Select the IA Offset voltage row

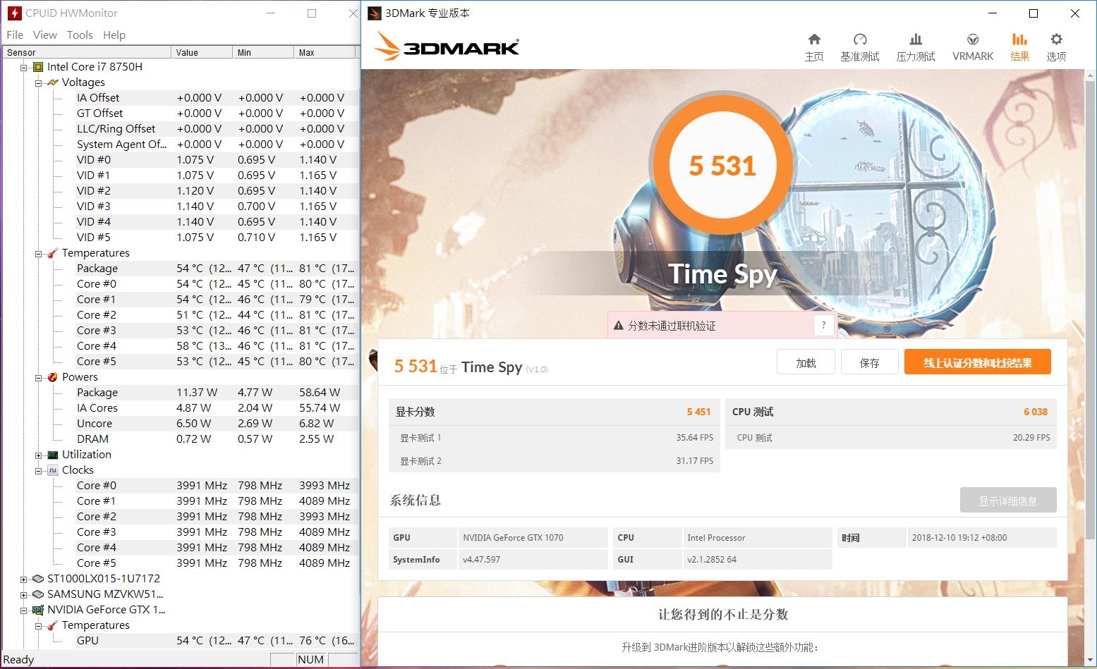point(217,98)
